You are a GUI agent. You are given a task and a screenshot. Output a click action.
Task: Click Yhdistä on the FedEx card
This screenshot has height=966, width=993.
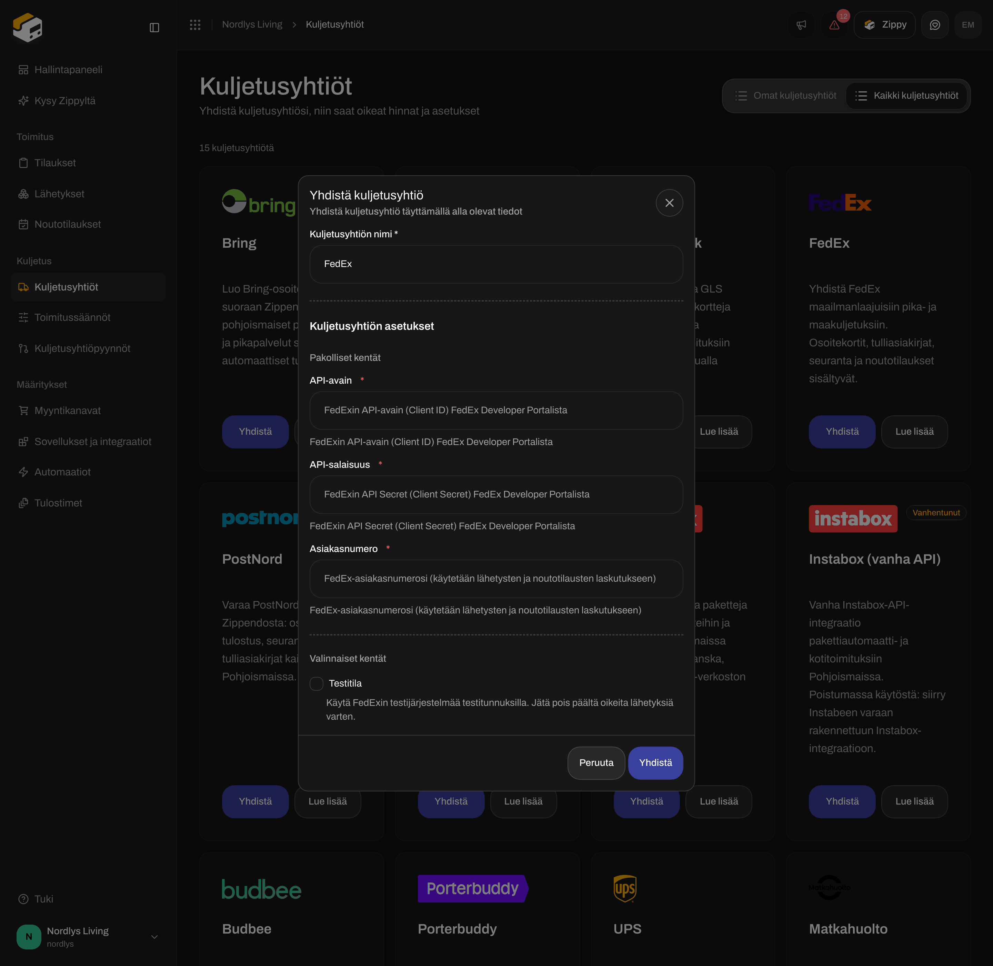(842, 432)
